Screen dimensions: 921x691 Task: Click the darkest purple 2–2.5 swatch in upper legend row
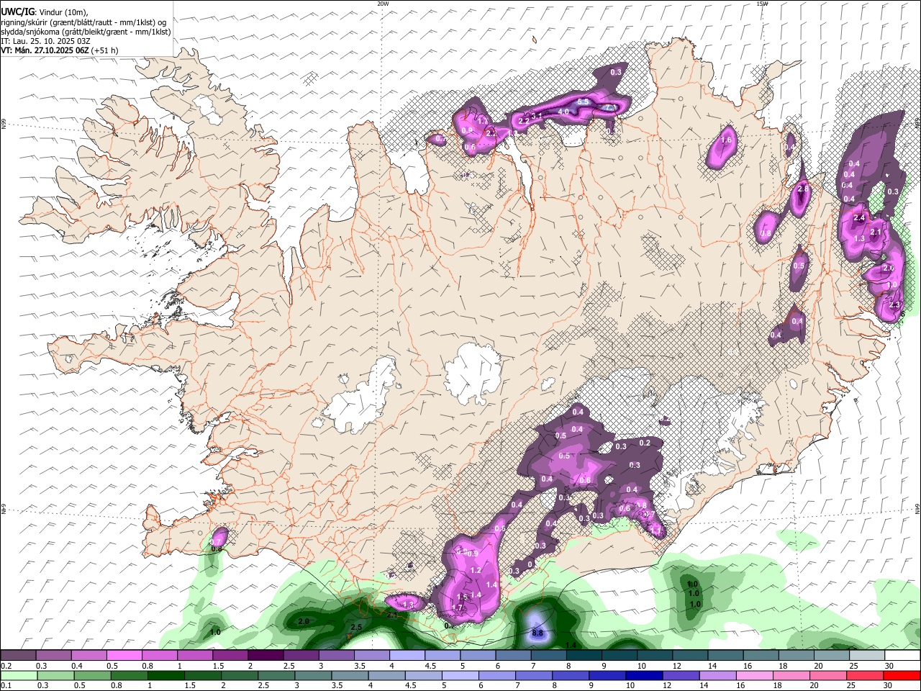265,655
